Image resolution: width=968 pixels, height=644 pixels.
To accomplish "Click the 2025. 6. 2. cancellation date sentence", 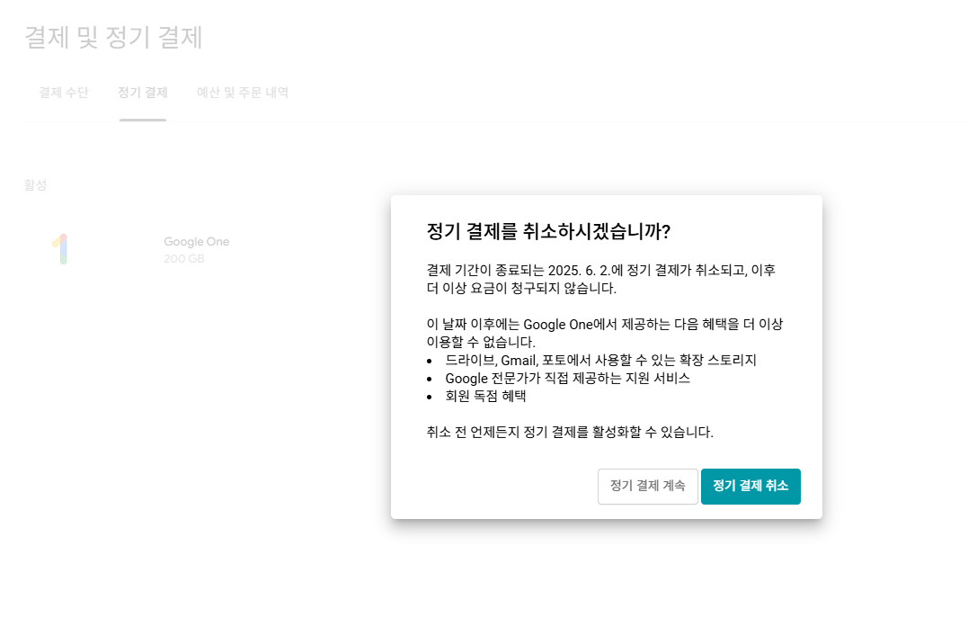I will click(601, 279).
